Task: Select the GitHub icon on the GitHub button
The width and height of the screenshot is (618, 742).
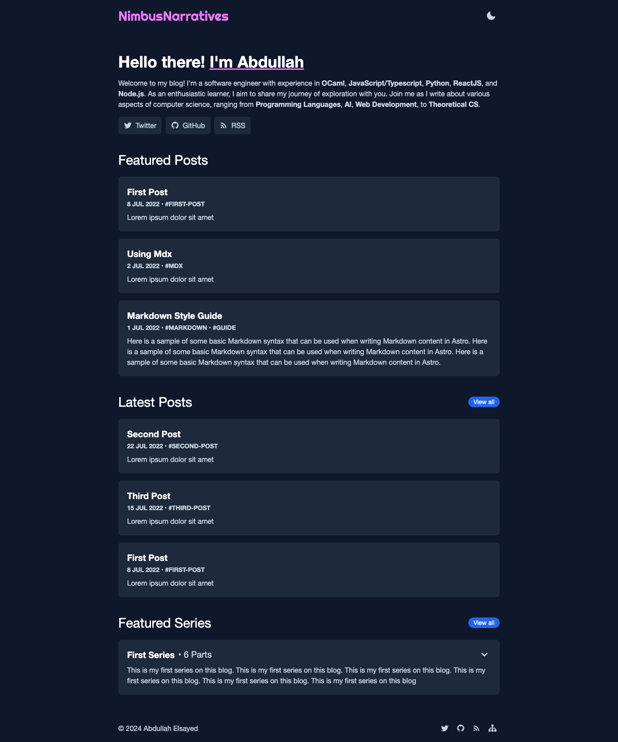Action: (x=176, y=125)
